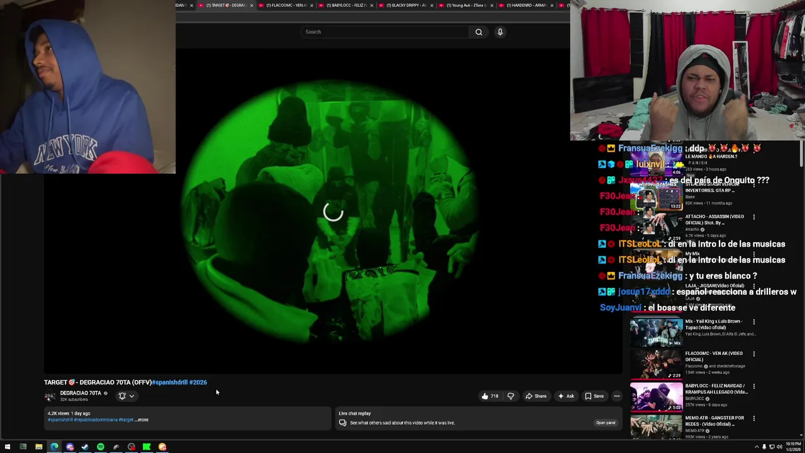Open ATTACHO - ASSASSIN video title
The height and width of the screenshot is (453, 805).
pos(714,220)
